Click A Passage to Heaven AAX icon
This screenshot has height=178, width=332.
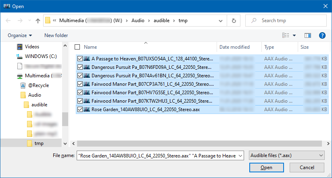click(x=87, y=58)
